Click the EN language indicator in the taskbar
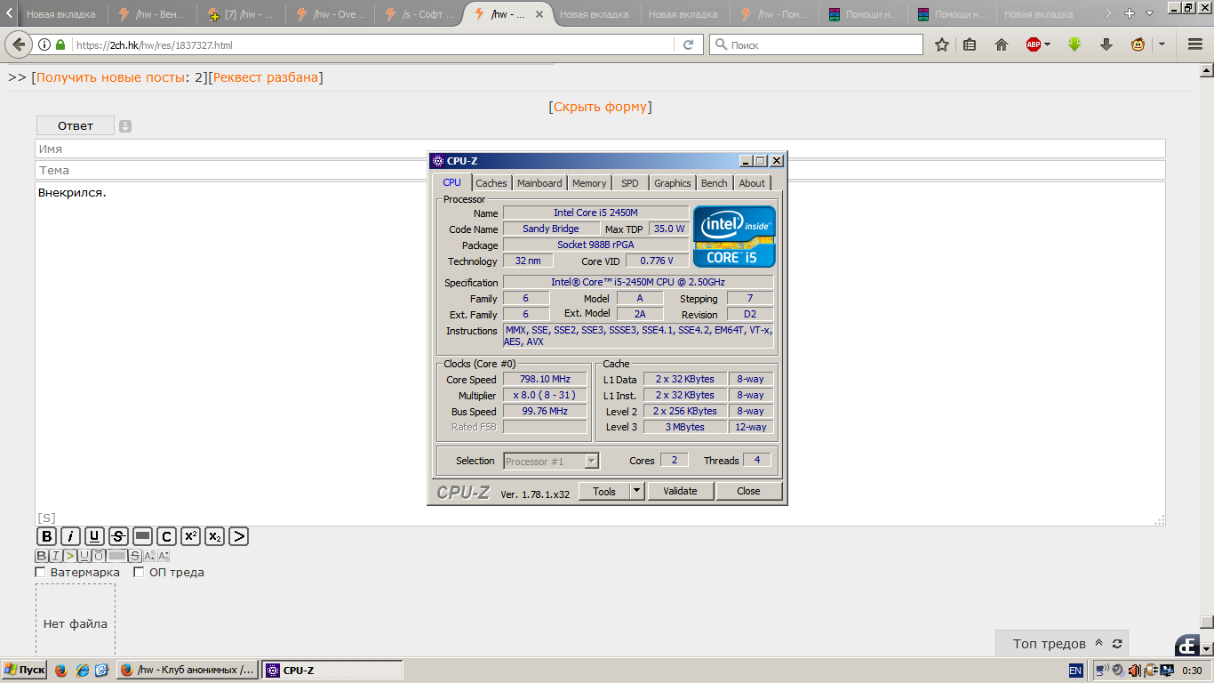Image resolution: width=1214 pixels, height=683 pixels. [x=1075, y=670]
